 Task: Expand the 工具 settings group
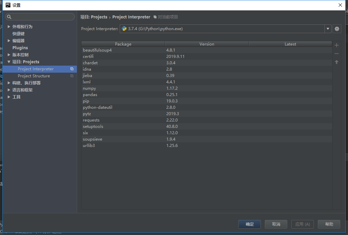point(9,97)
